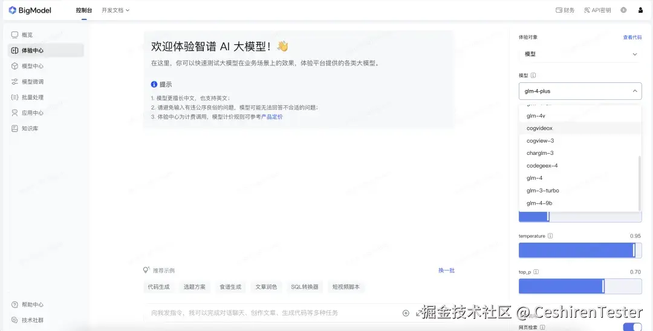
Task: Choose cogvideox from model list
Action: tap(580, 128)
